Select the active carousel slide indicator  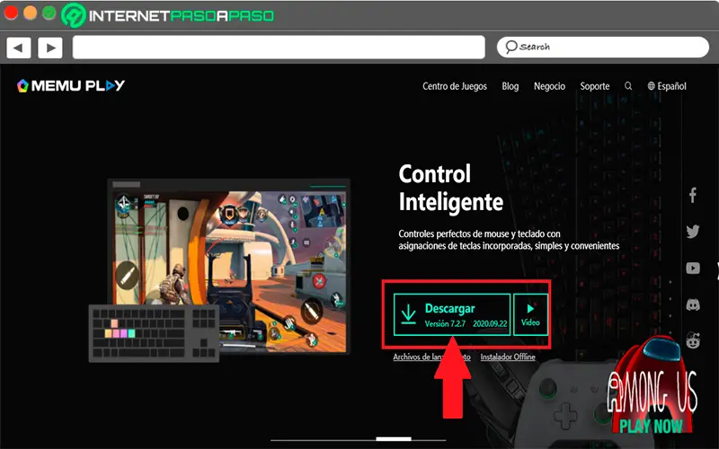394,439
